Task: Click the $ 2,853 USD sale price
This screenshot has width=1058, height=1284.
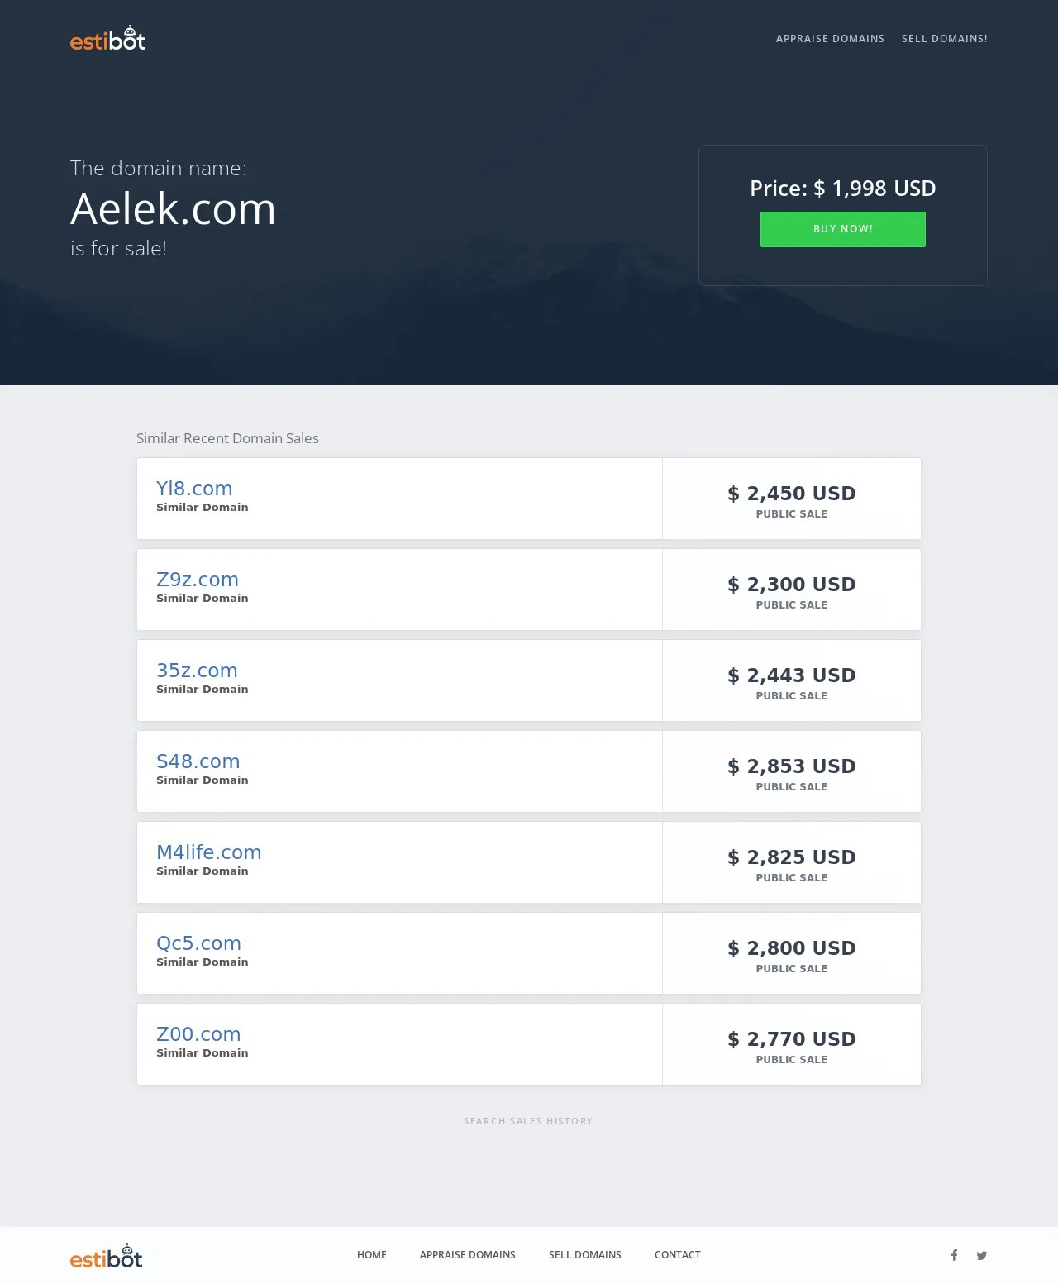Action: [x=792, y=766]
